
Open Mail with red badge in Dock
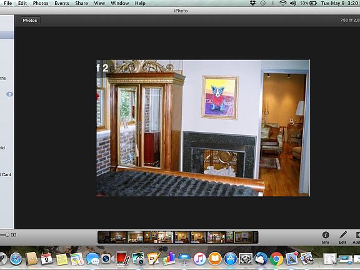(x=292, y=259)
